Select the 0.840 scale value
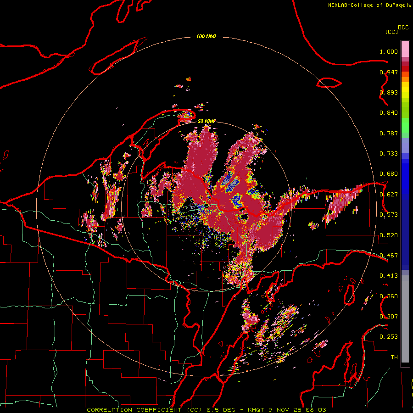This screenshot has width=413, height=413. (389, 113)
